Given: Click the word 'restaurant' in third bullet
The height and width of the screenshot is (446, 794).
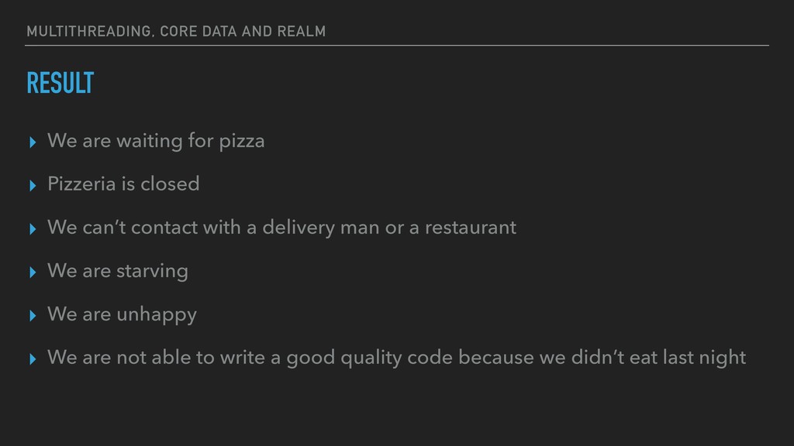Looking at the screenshot, I should coord(471,228).
